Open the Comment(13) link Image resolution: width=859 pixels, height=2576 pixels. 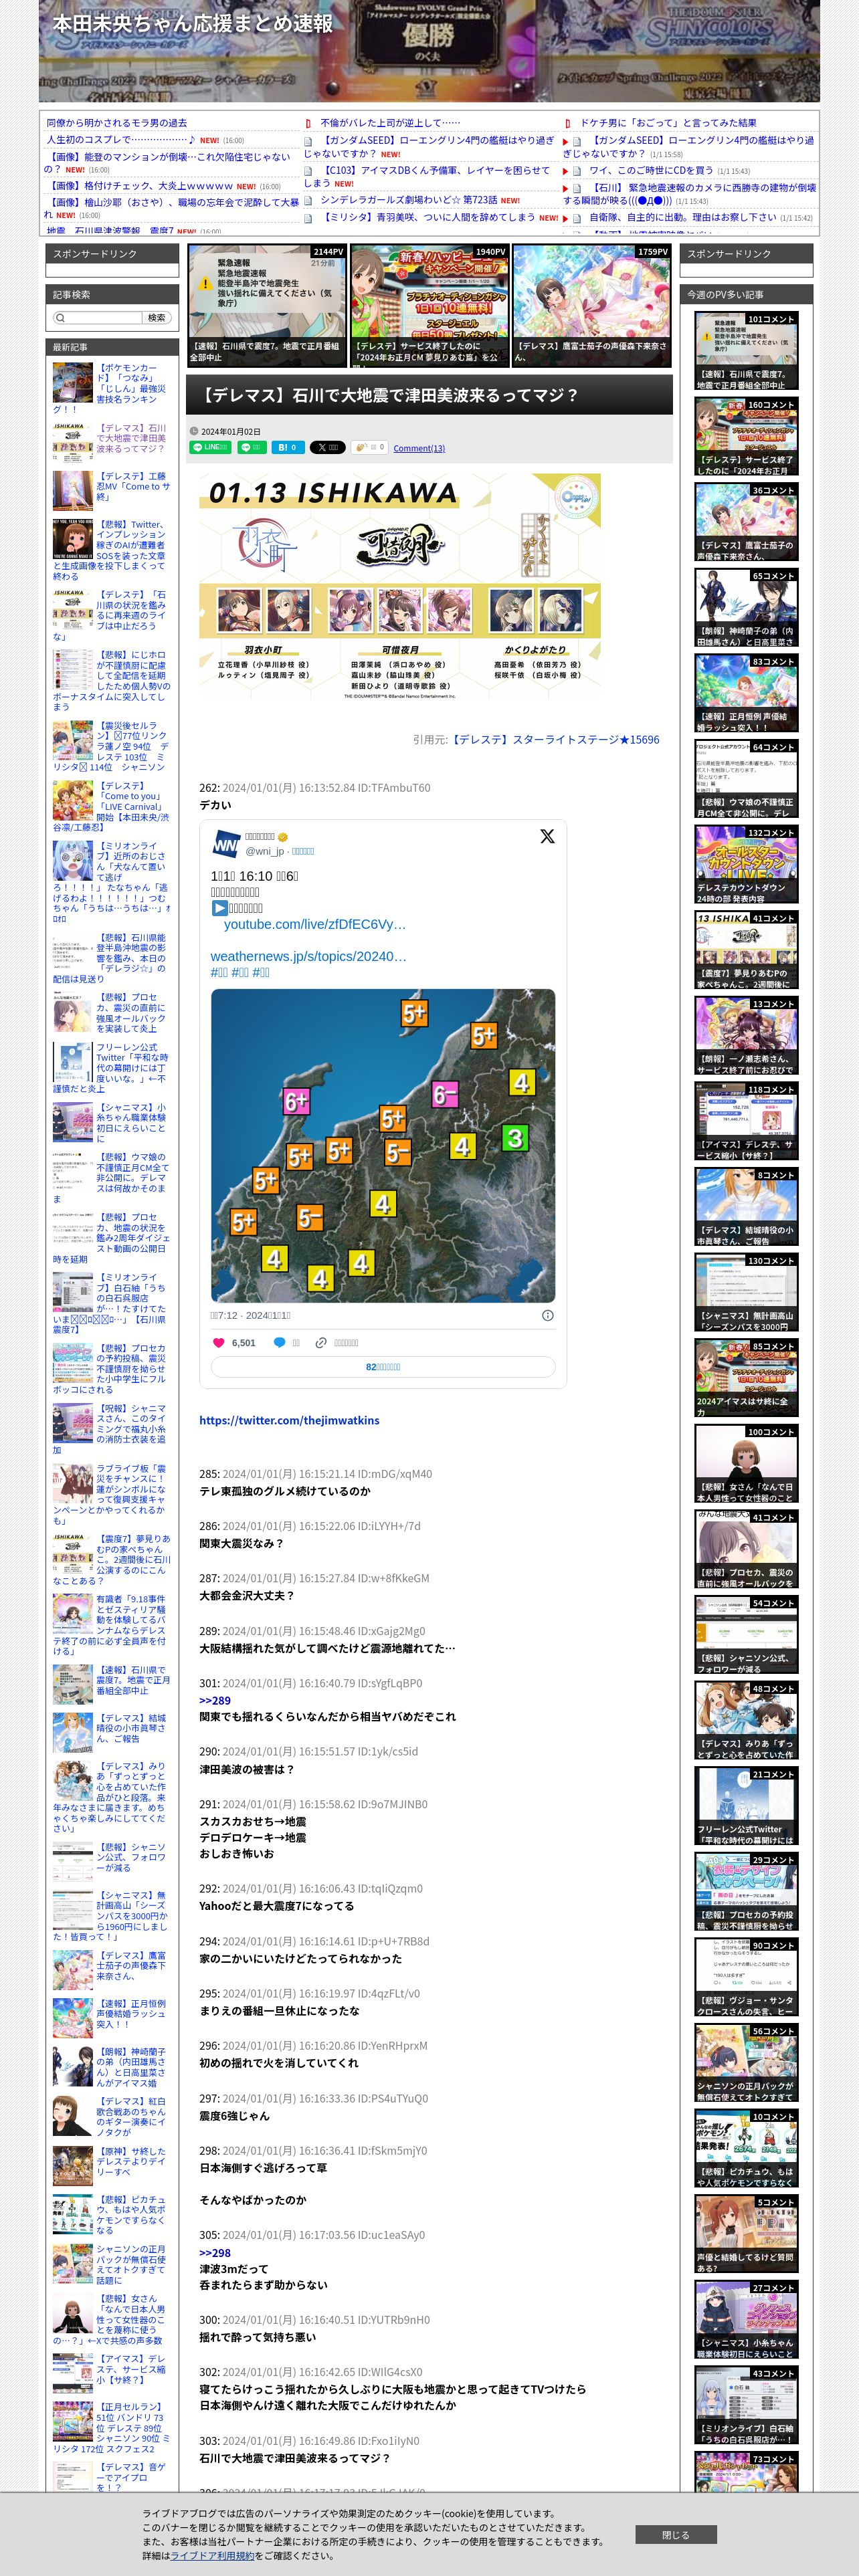pos(419,448)
